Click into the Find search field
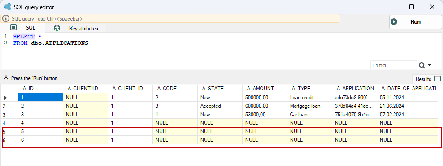The width and height of the screenshot is (443, 166). click(x=393, y=65)
